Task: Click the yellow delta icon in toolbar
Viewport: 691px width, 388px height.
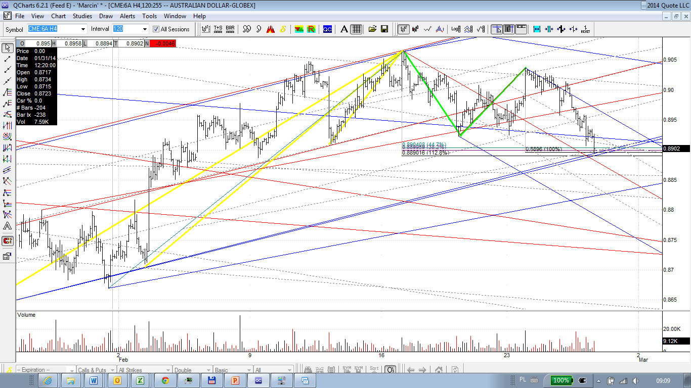Action: pos(283,29)
